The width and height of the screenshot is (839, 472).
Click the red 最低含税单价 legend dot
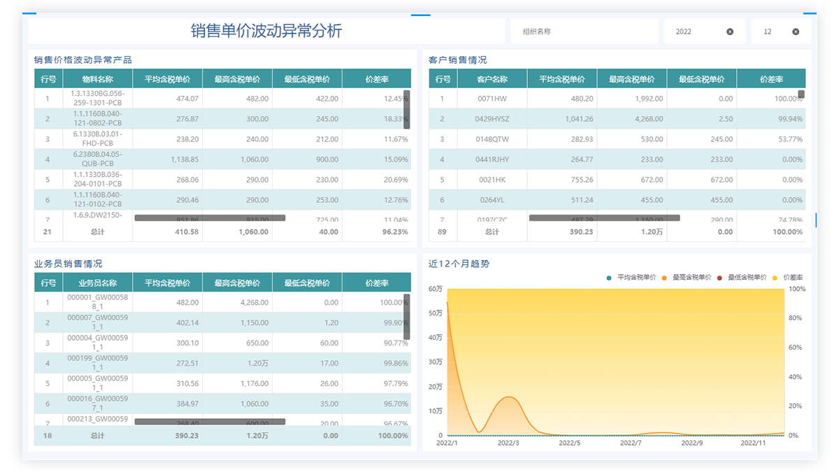(x=719, y=278)
